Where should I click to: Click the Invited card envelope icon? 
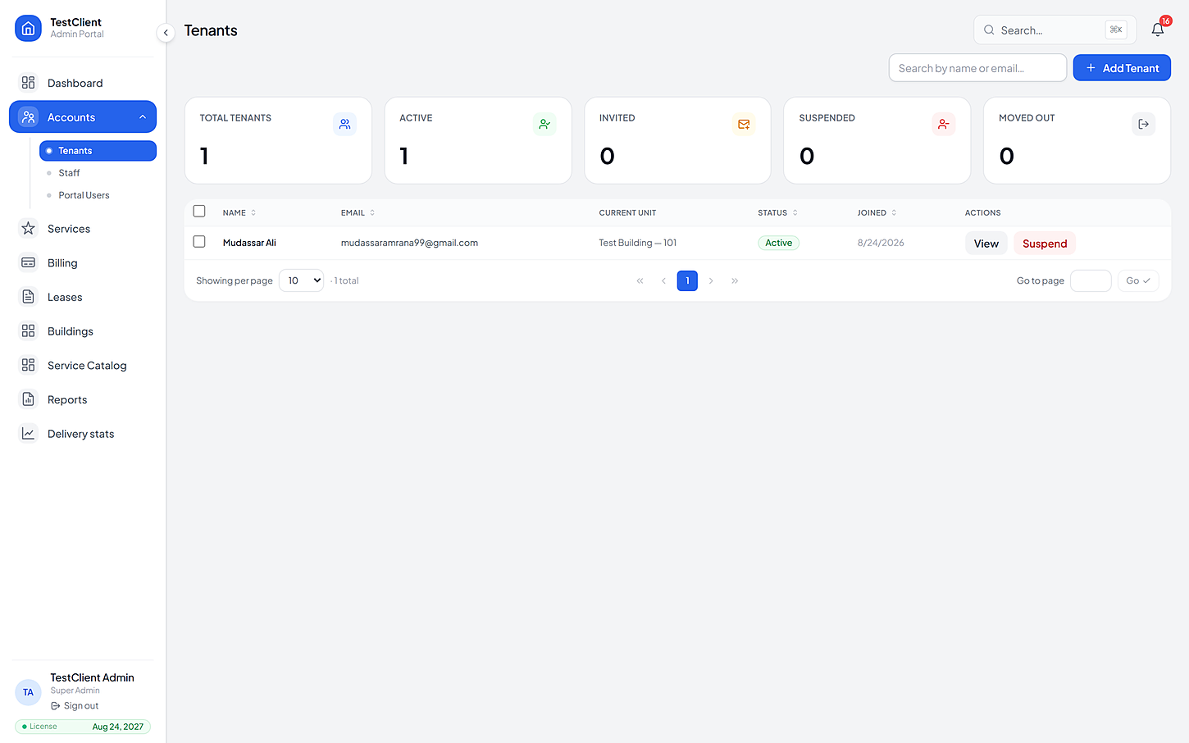pos(744,124)
